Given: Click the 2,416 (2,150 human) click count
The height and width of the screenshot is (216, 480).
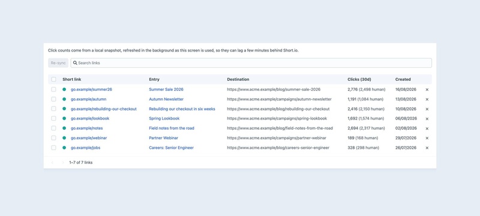Looking at the screenshot, I should 367,109.
